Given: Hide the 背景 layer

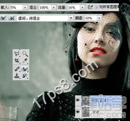Looking at the screenshot, I should point(78,112).
